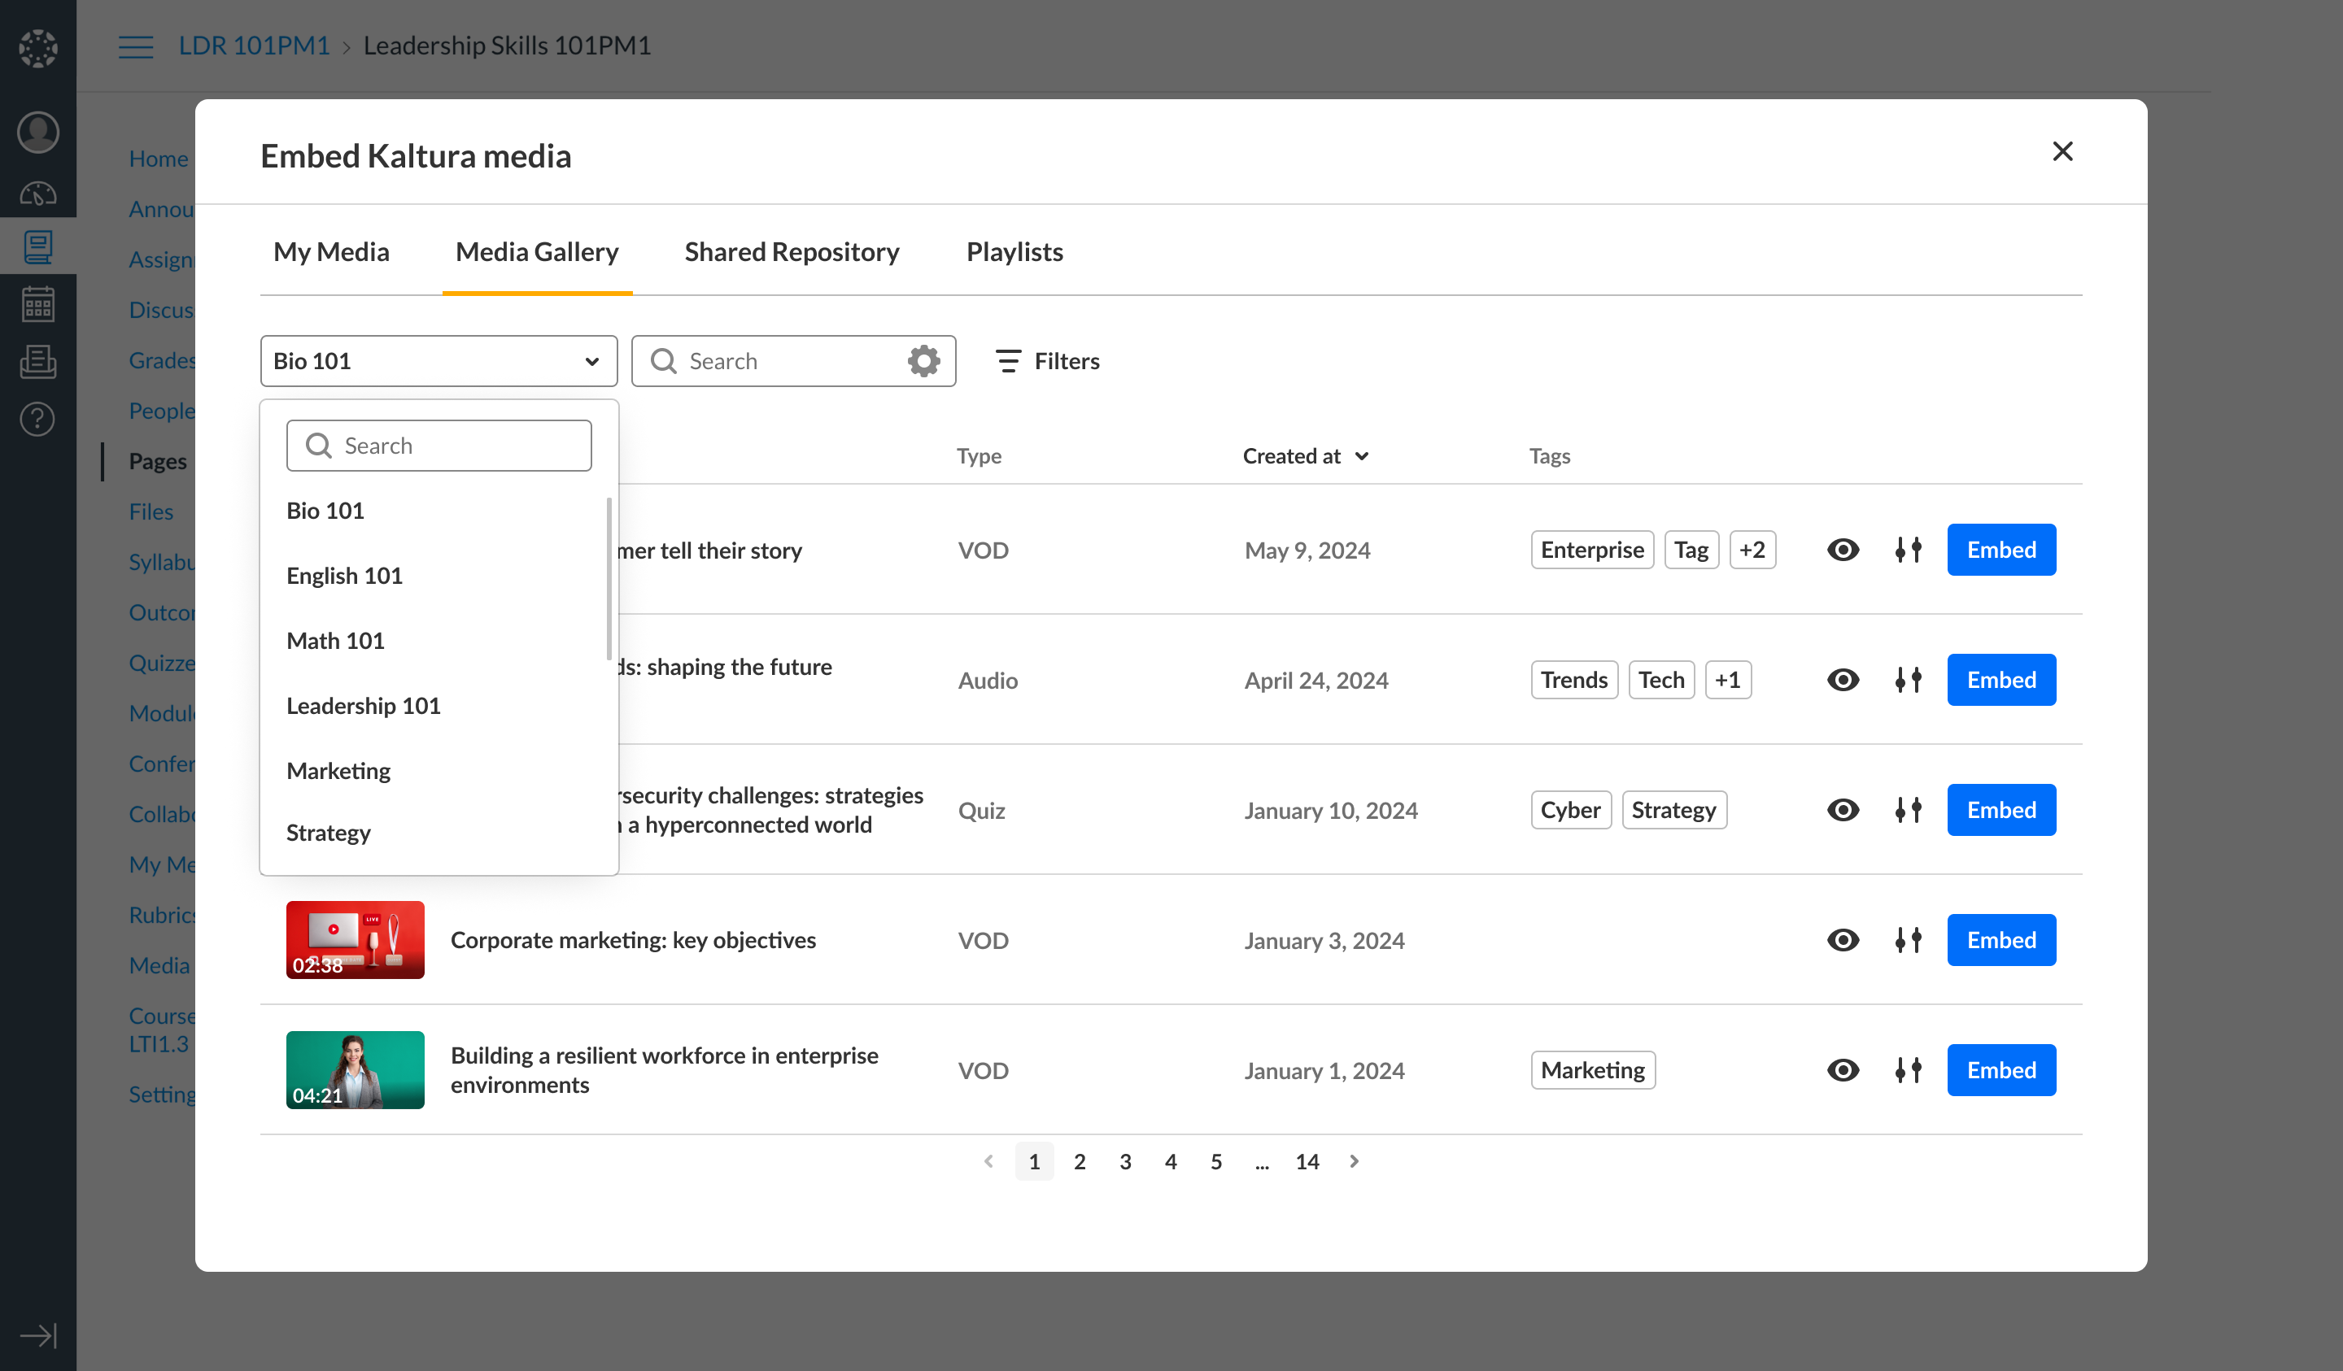Click the search settings gear icon

coord(923,361)
